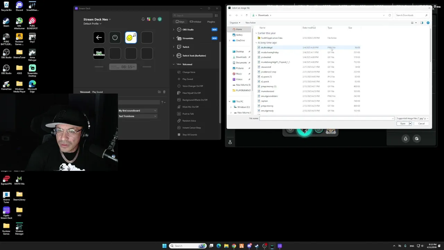Switch to the Infobar tab

point(196,22)
